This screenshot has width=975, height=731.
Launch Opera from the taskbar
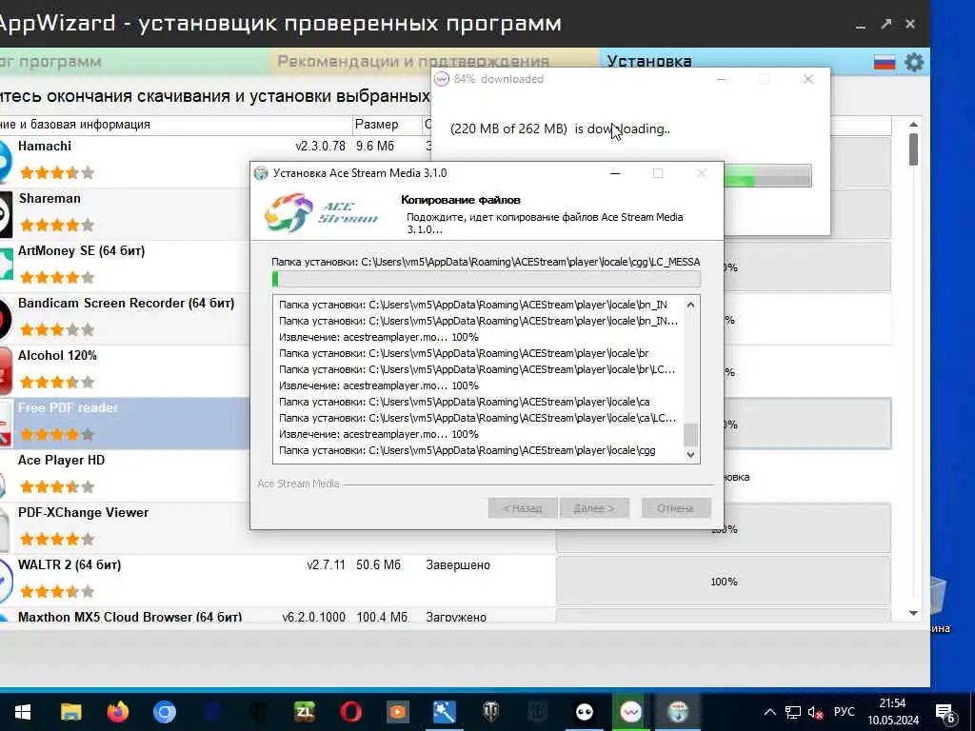click(350, 712)
